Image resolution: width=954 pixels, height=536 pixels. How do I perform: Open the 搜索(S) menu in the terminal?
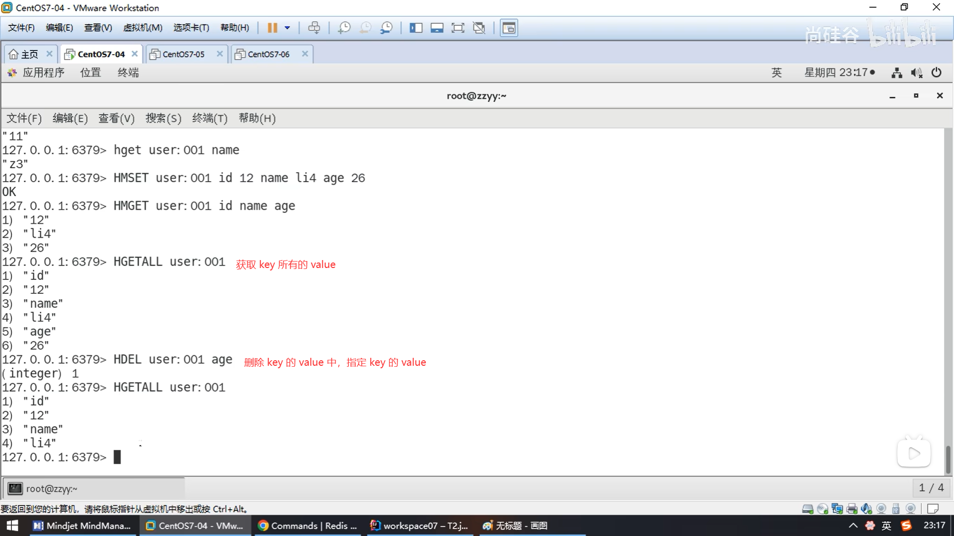[x=163, y=118]
